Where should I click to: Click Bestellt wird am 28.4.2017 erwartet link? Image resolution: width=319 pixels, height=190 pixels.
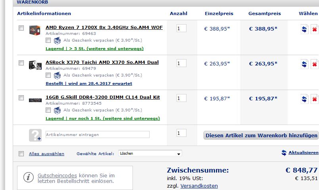pos(89,84)
